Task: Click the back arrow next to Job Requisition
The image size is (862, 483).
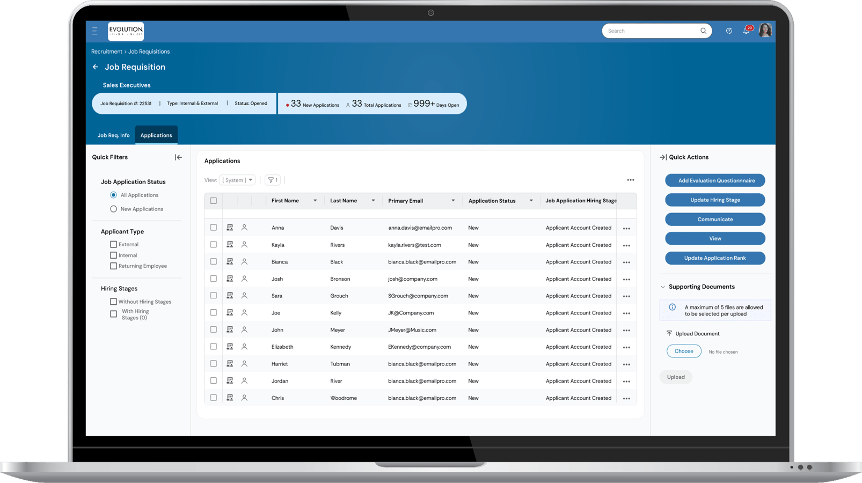Action: [95, 67]
